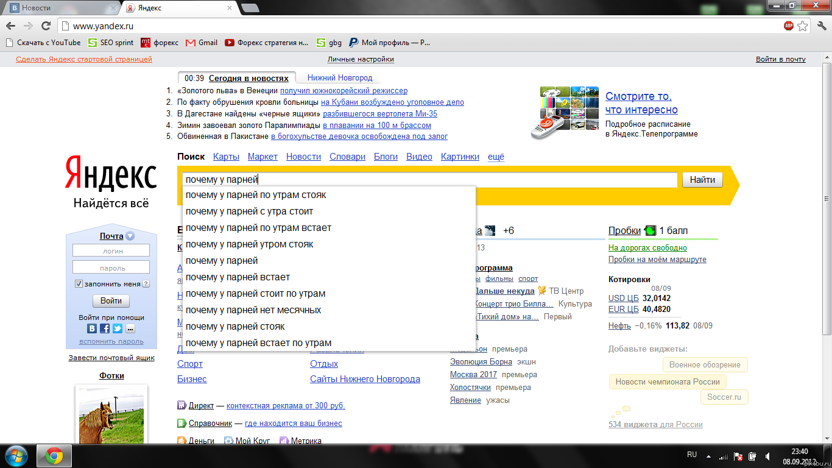The height and width of the screenshot is (468, 832).
Task: Switch to the Нижний Новгород news tab
Action: 339,78
